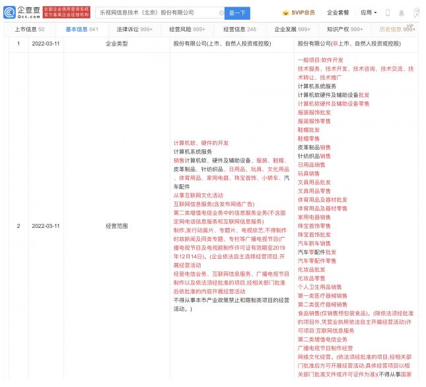This screenshot has width=426, height=387.
Task: Click the 经营范围 cell in row 2
Action: coord(117,226)
